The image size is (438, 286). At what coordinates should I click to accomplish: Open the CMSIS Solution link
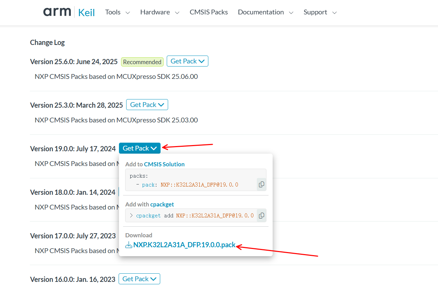coord(164,164)
